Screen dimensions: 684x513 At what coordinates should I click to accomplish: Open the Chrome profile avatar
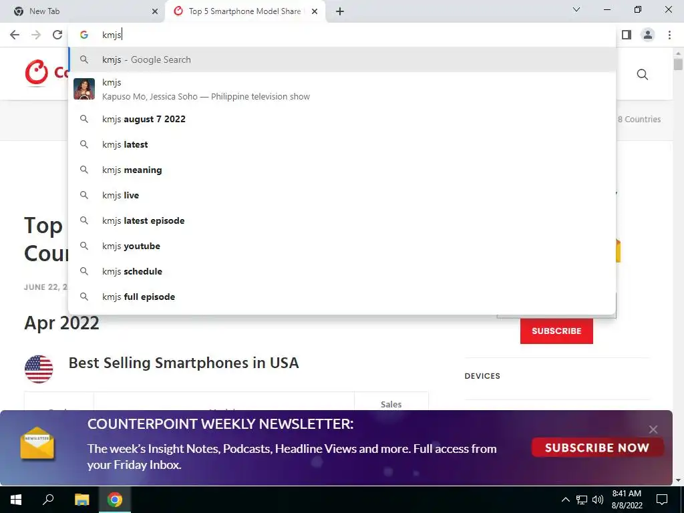coord(648,35)
